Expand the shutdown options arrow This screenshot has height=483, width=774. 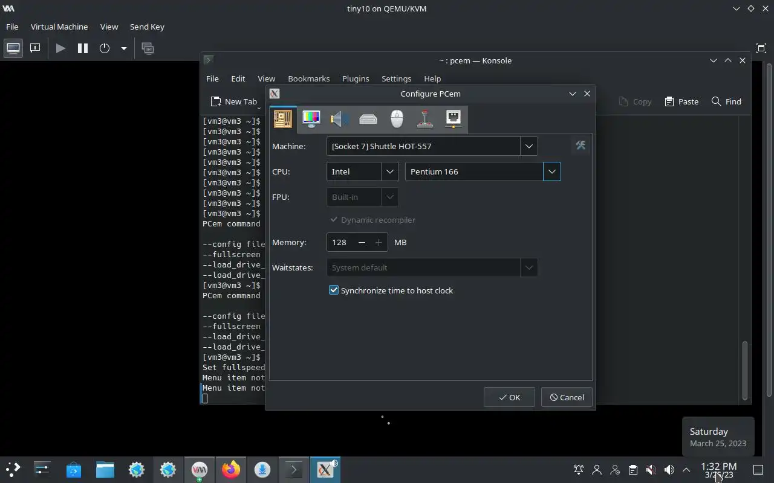click(123, 48)
